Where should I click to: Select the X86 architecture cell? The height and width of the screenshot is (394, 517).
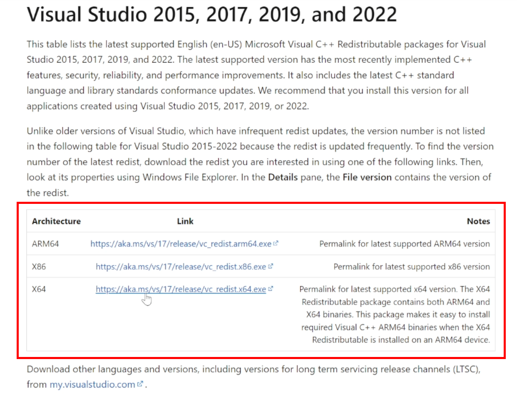pos(39,267)
